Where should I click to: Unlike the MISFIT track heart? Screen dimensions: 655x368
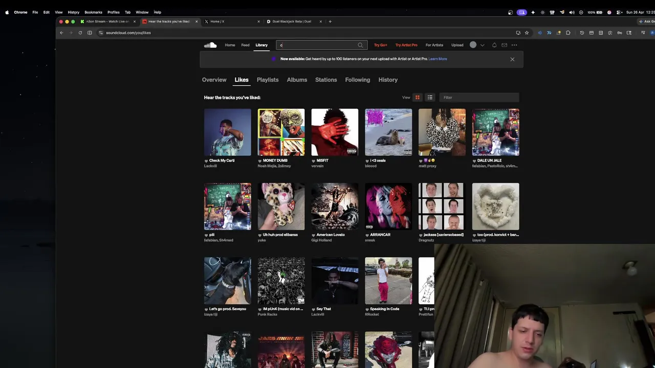click(x=313, y=161)
